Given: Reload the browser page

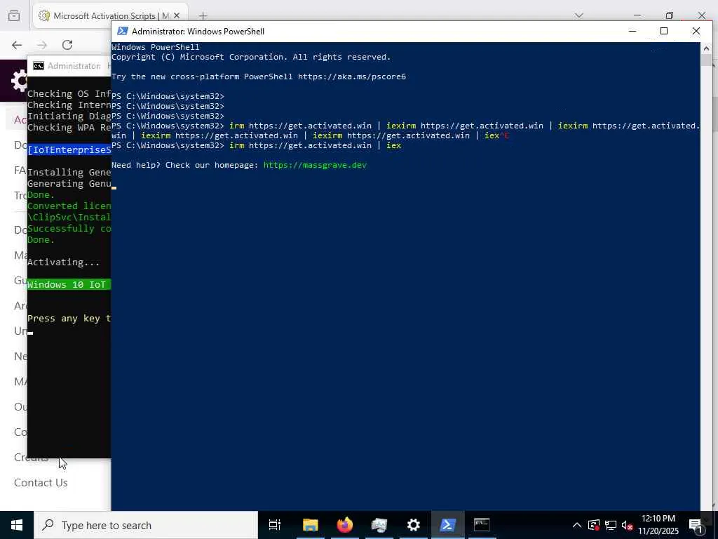Looking at the screenshot, I should (67, 45).
